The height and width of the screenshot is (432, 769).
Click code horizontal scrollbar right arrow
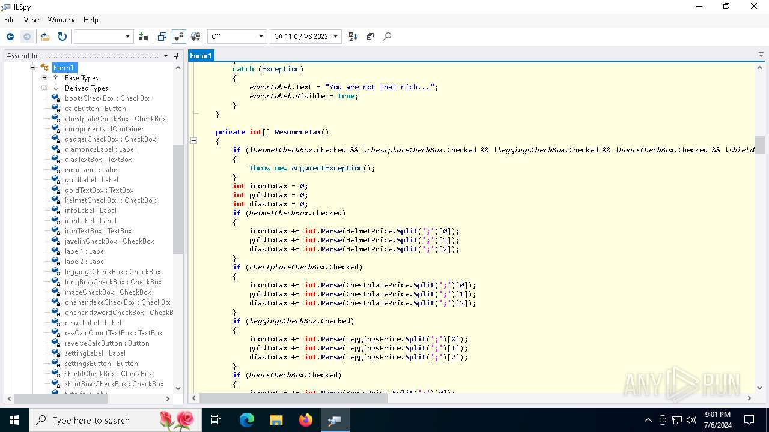[x=749, y=398]
